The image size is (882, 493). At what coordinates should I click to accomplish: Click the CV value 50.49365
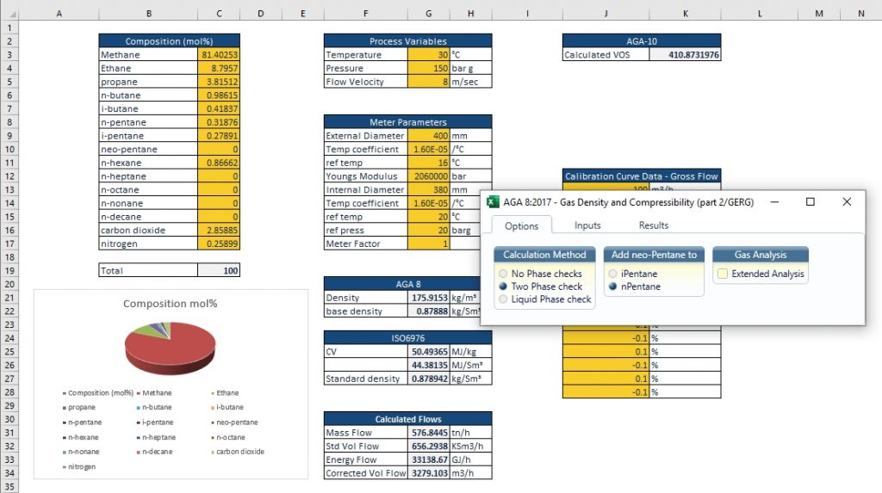[x=429, y=351]
